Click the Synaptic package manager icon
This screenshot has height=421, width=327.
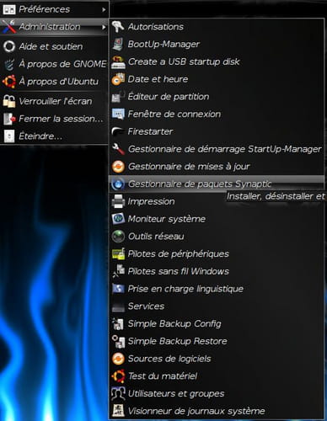click(x=118, y=184)
